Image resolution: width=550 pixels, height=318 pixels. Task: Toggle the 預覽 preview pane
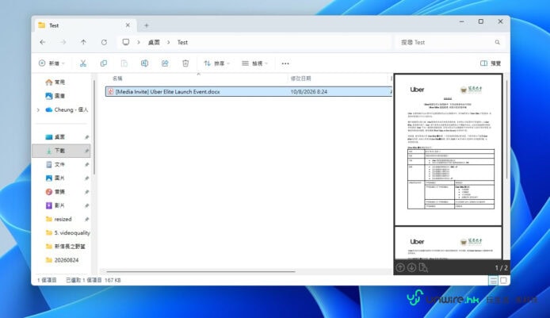(x=491, y=63)
